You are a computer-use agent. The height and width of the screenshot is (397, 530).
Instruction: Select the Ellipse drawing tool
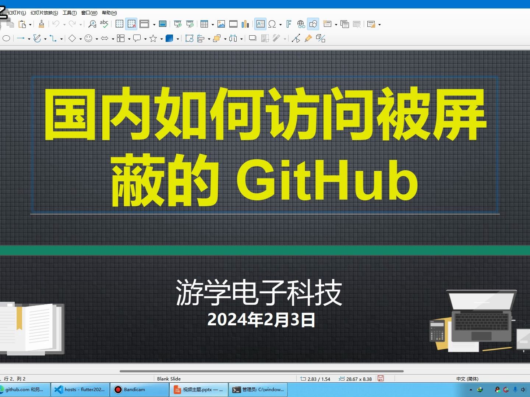6,38
